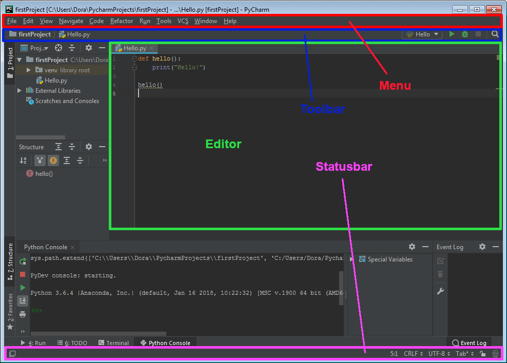Screen dimensions: 507x363
Task: Open the Hello run configuration dropdown
Action: coord(422,34)
